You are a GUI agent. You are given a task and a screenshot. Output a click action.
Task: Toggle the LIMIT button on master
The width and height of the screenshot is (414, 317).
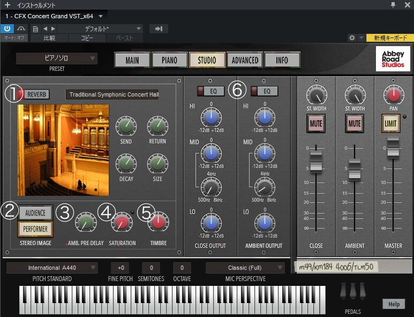(x=390, y=123)
